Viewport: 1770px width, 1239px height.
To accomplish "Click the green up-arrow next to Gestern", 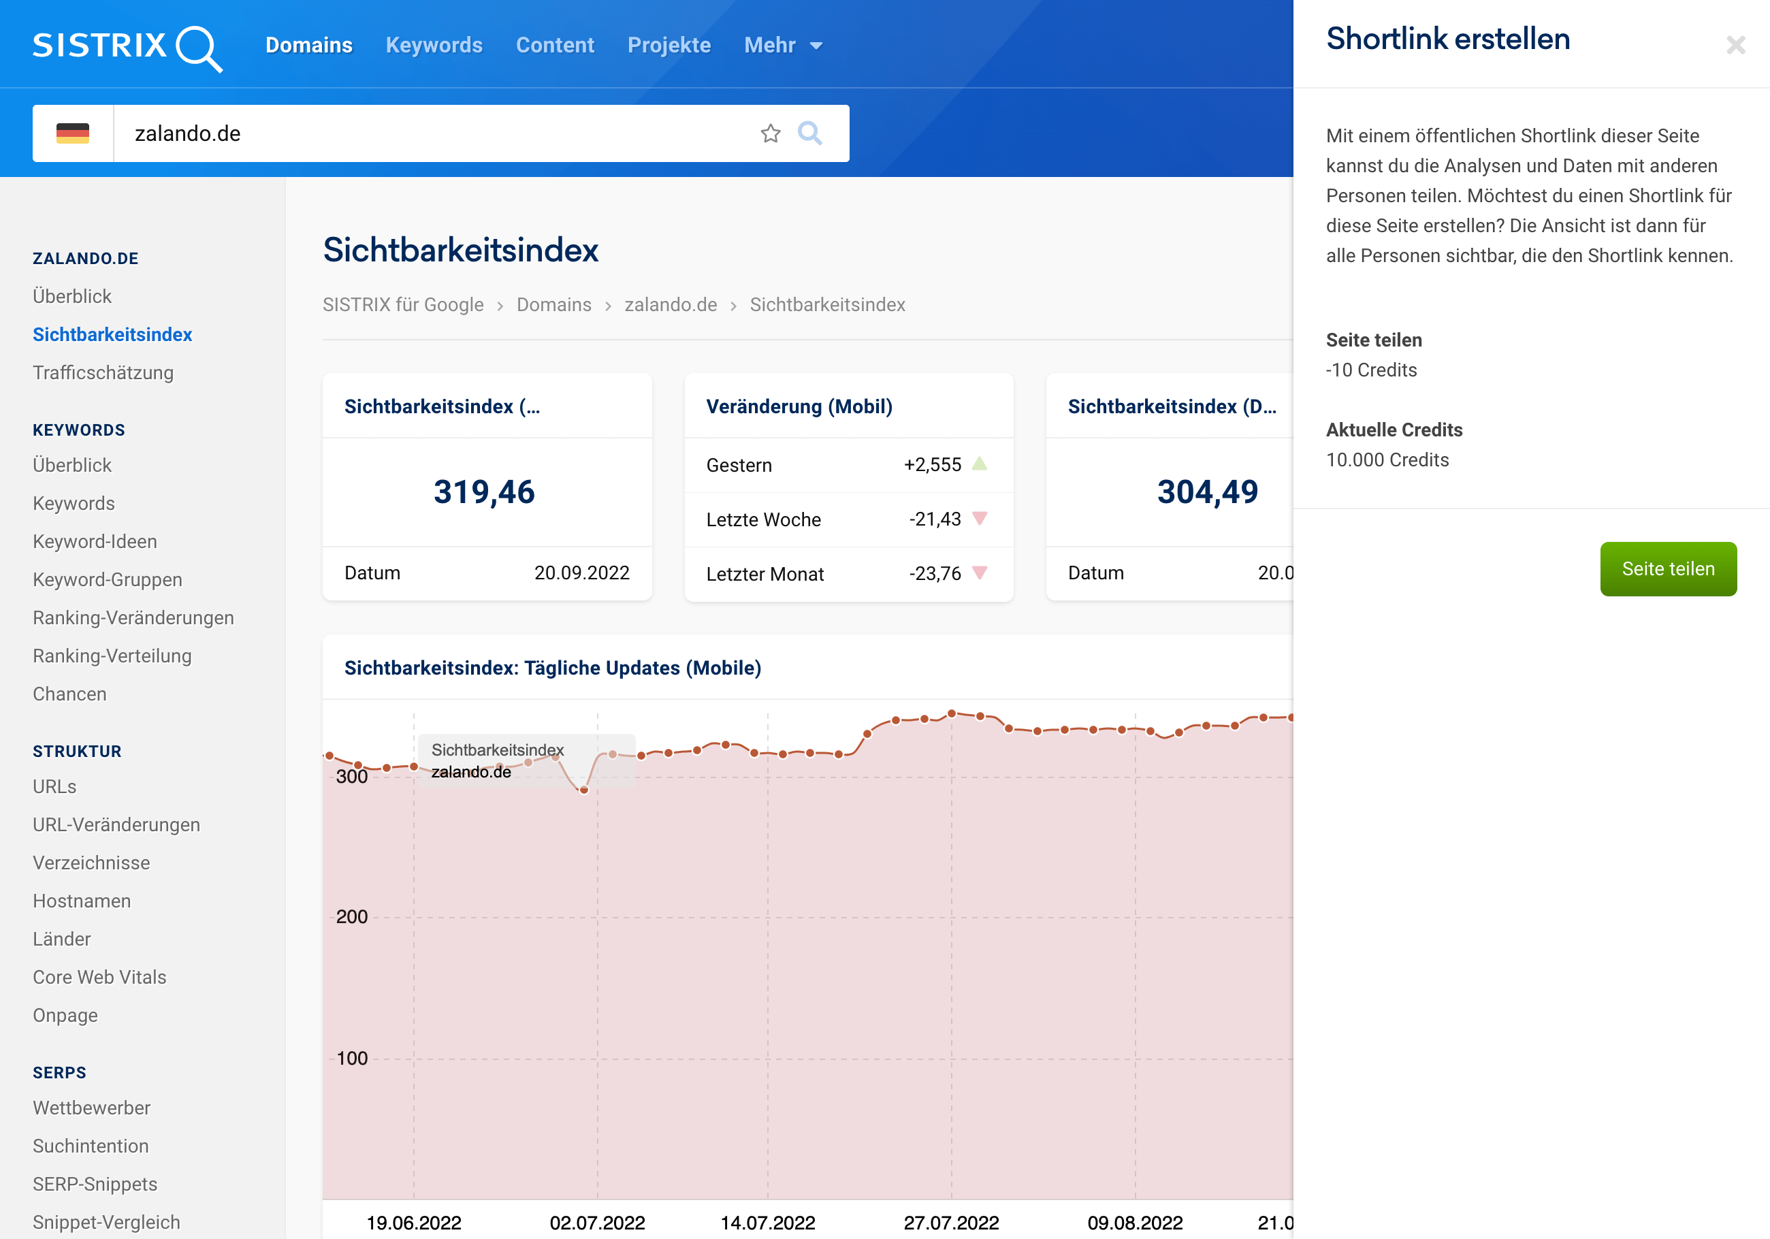I will point(979,464).
